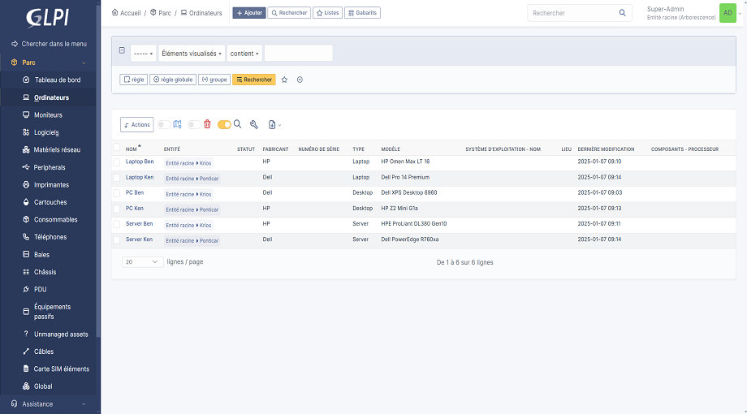Tick the select-all checkbox in table header
The width and height of the screenshot is (747, 414).
click(116, 147)
